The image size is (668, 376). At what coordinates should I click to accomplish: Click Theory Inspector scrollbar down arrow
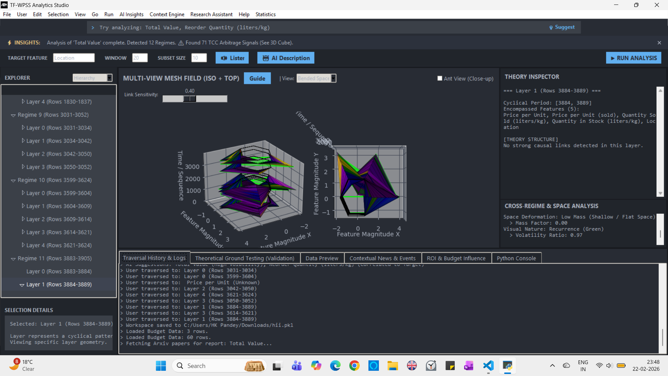660,194
